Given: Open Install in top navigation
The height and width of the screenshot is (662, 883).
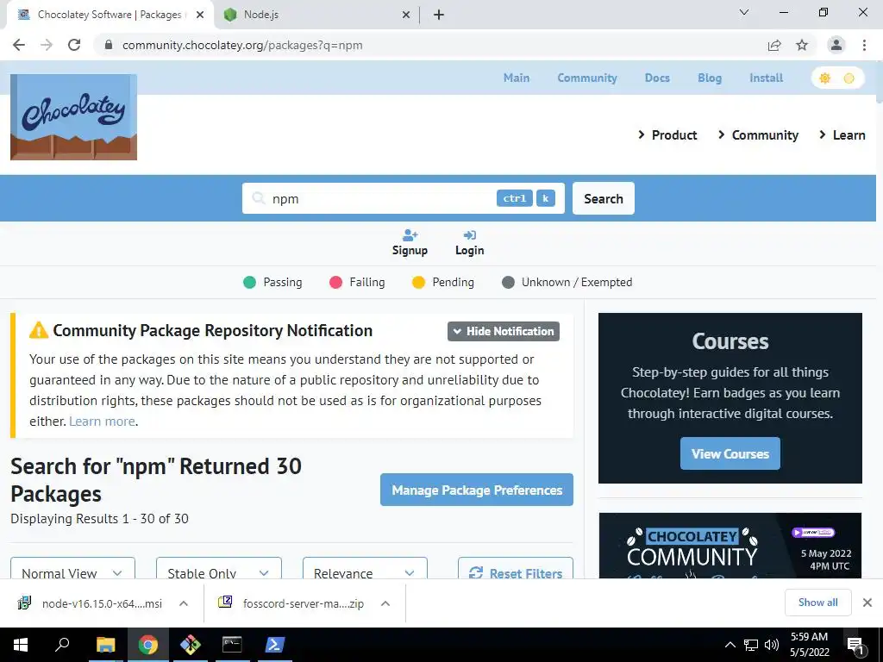Looking at the screenshot, I should 766,78.
